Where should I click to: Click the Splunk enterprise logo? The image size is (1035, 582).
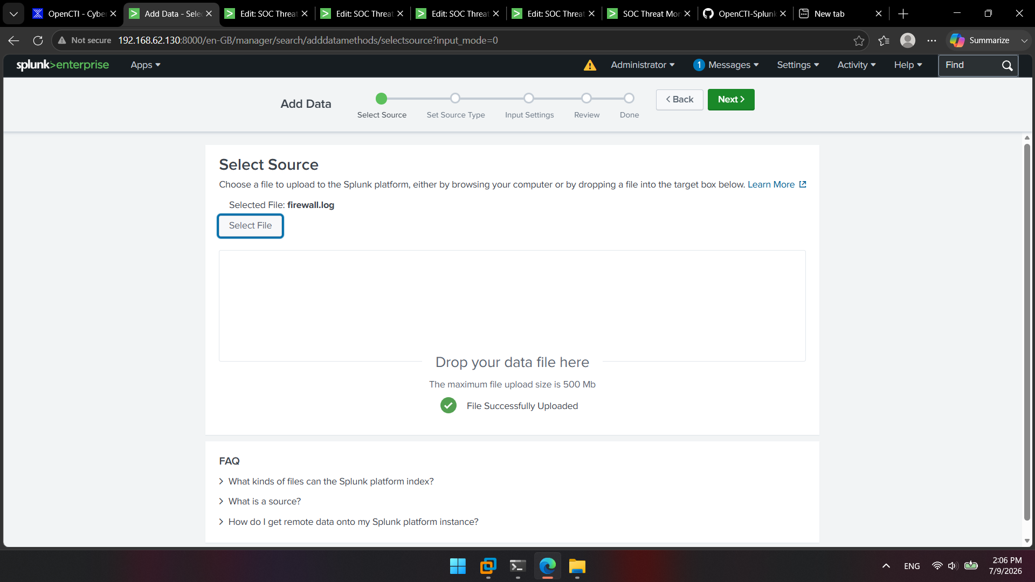pos(63,65)
